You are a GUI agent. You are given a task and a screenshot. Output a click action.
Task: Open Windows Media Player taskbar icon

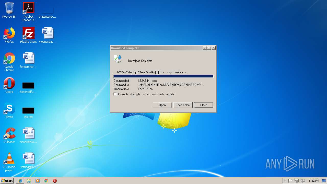click(x=38, y=181)
